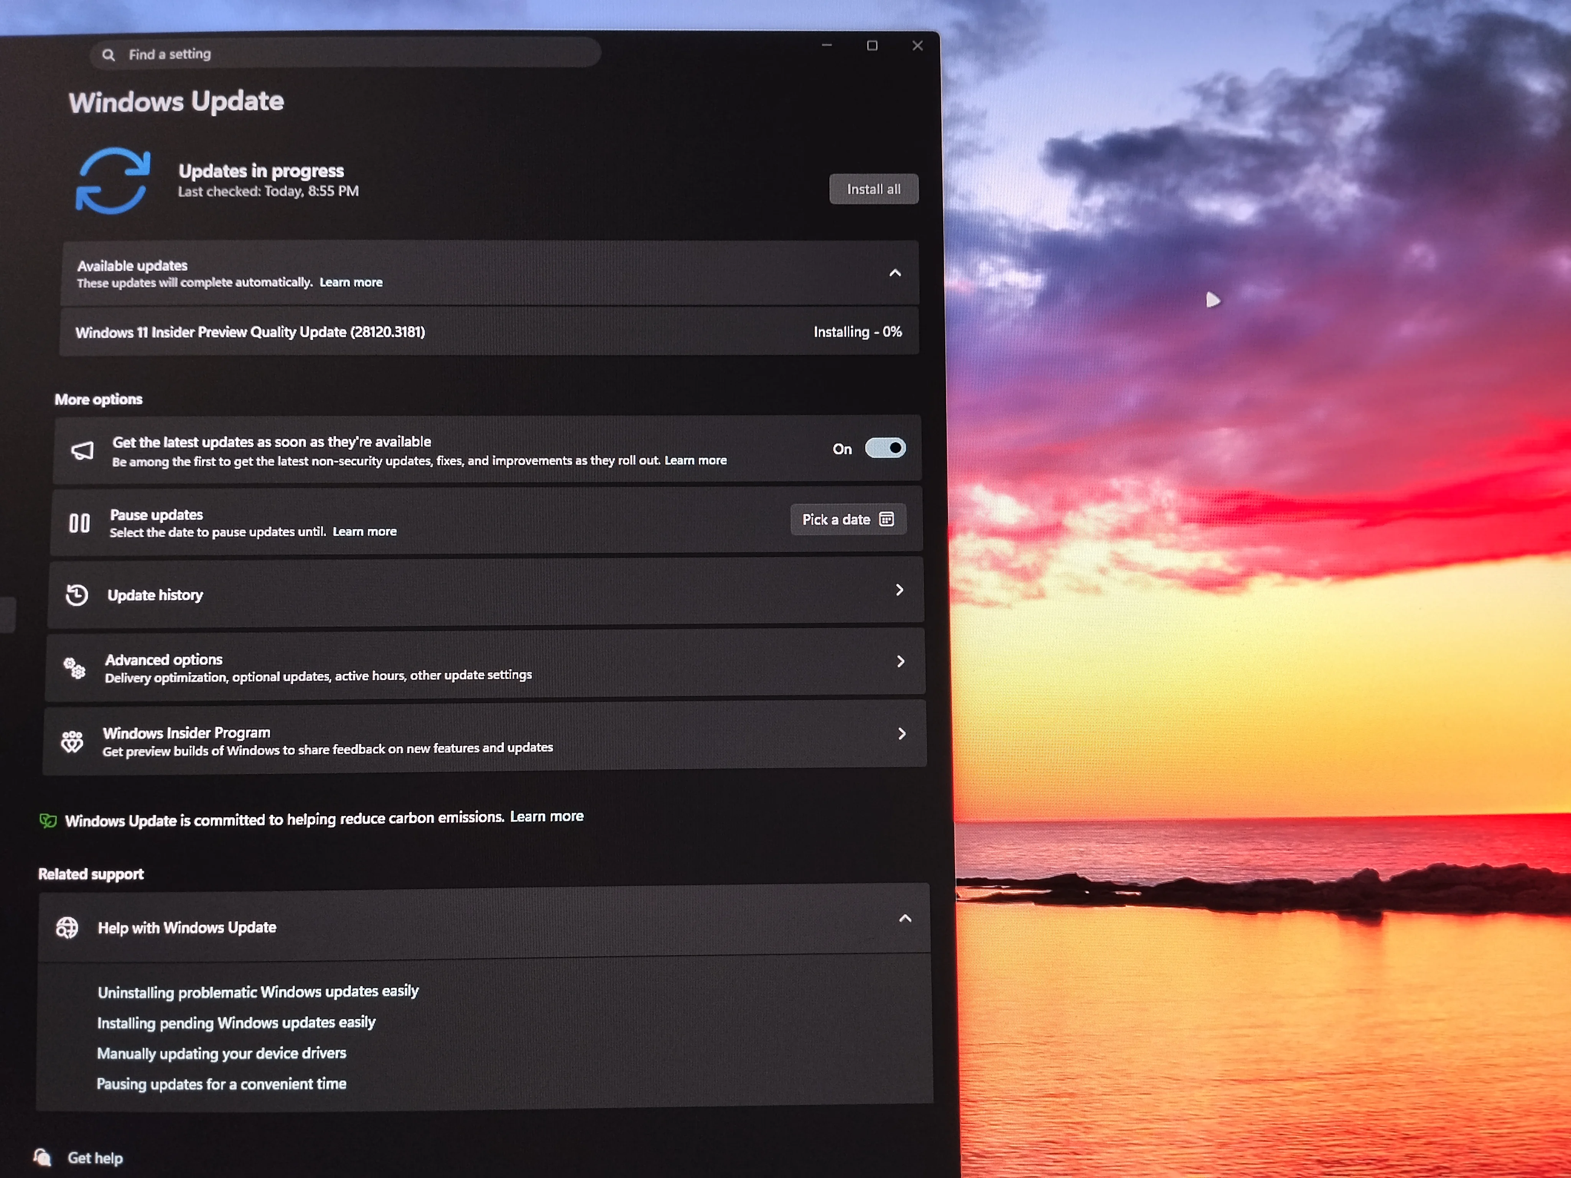Viewport: 1571px width, 1178px height.
Task: Open Uninstalling problematic Windows updates easily
Action: [258, 991]
